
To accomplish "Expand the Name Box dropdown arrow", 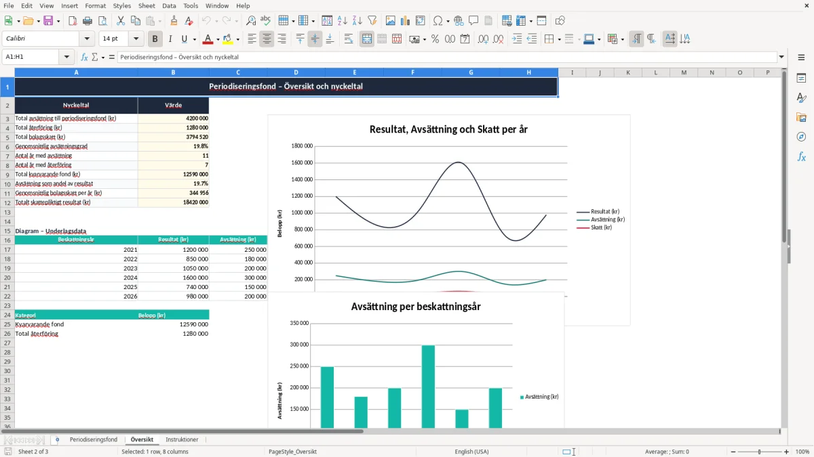I will tap(66, 58).
